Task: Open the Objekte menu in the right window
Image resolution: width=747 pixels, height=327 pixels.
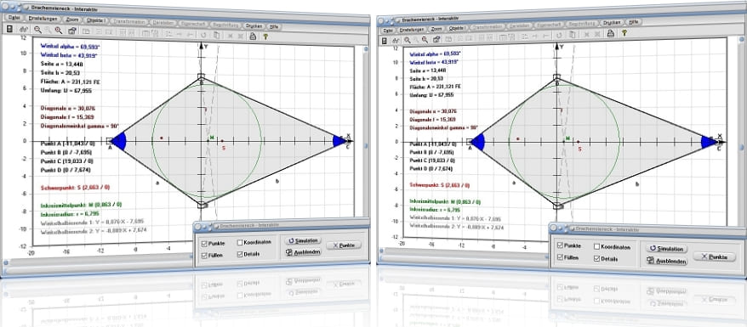Action: point(457,28)
